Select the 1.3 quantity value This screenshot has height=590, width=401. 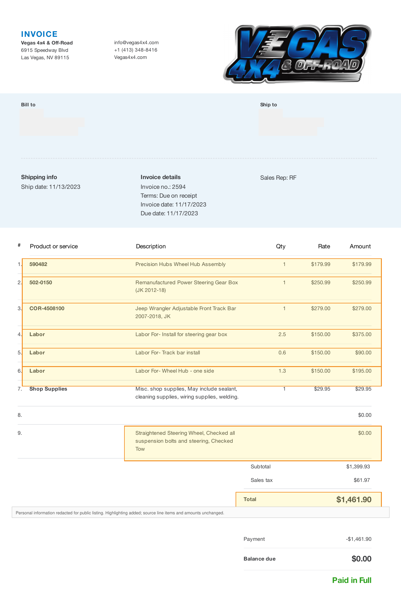click(x=282, y=371)
